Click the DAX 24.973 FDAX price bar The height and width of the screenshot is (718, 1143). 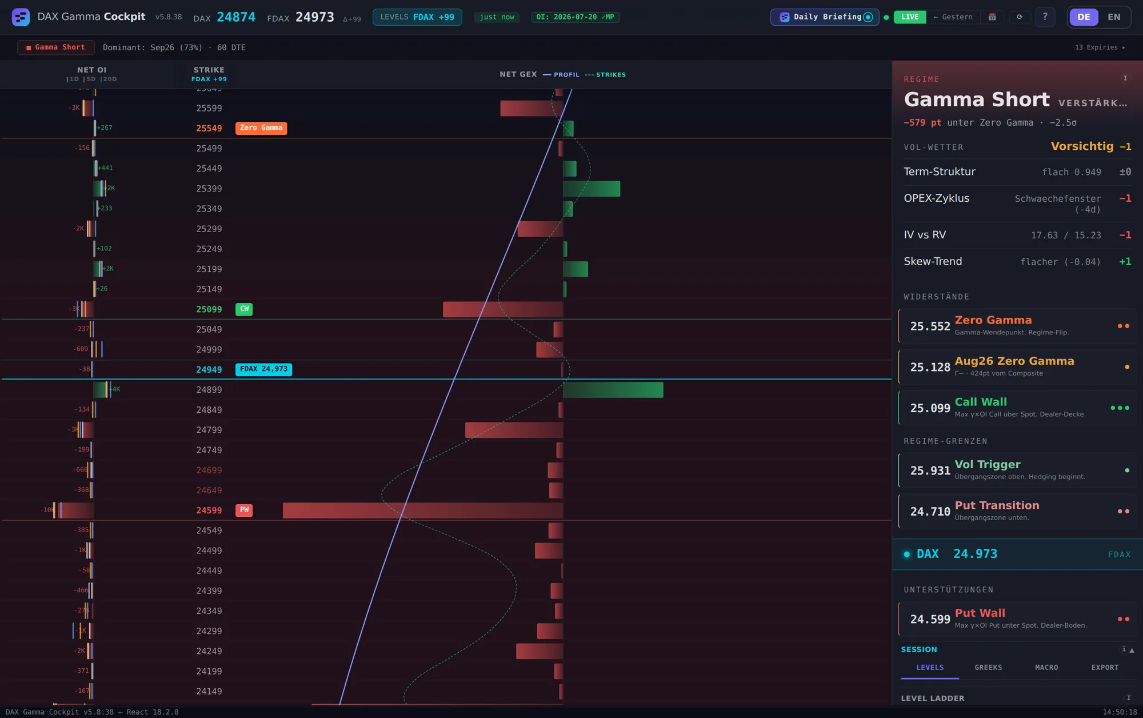[x=1017, y=554]
